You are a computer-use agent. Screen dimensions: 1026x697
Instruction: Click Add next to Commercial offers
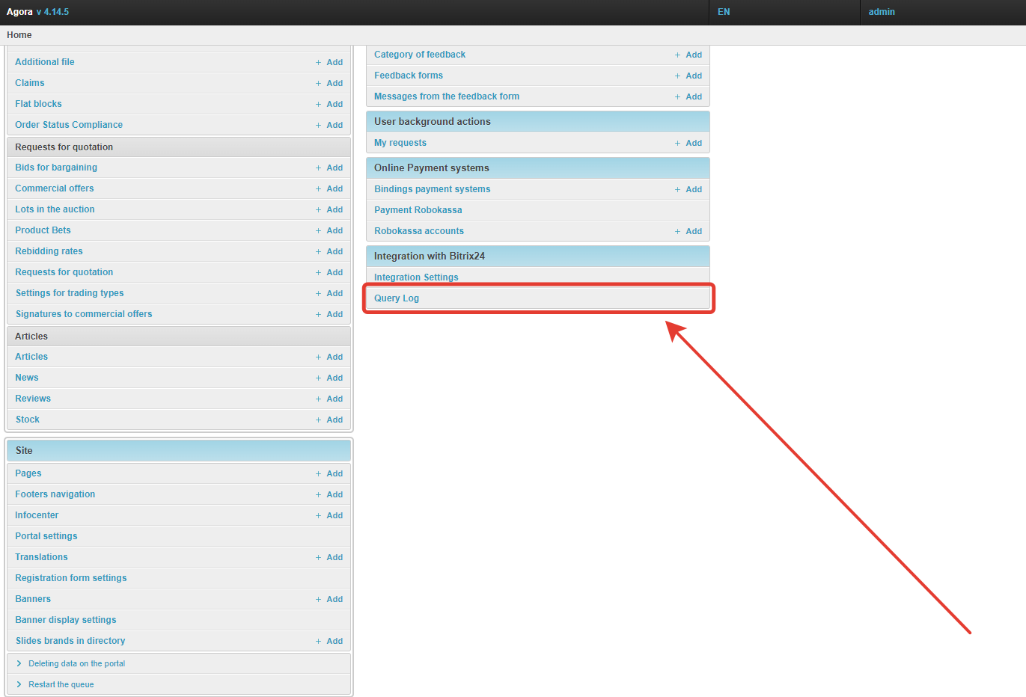tap(329, 188)
